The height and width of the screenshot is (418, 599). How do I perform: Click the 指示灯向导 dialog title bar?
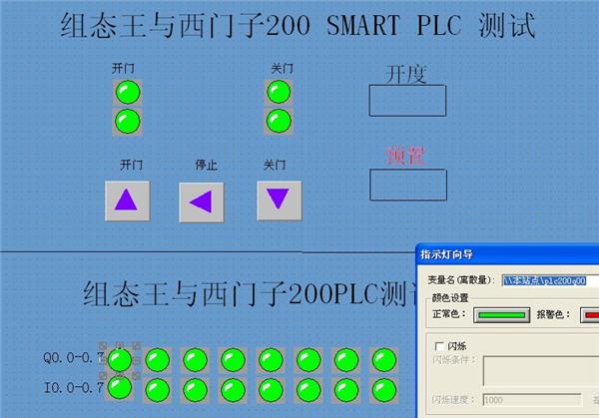point(507,254)
